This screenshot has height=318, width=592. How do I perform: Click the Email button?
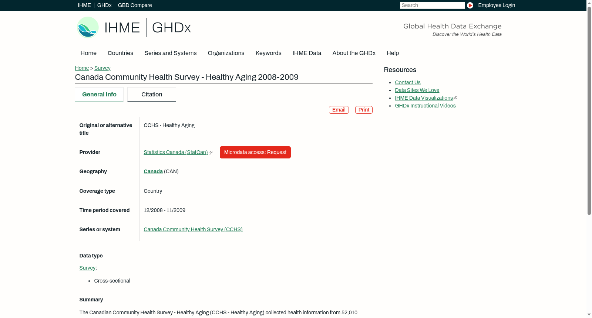click(339, 110)
